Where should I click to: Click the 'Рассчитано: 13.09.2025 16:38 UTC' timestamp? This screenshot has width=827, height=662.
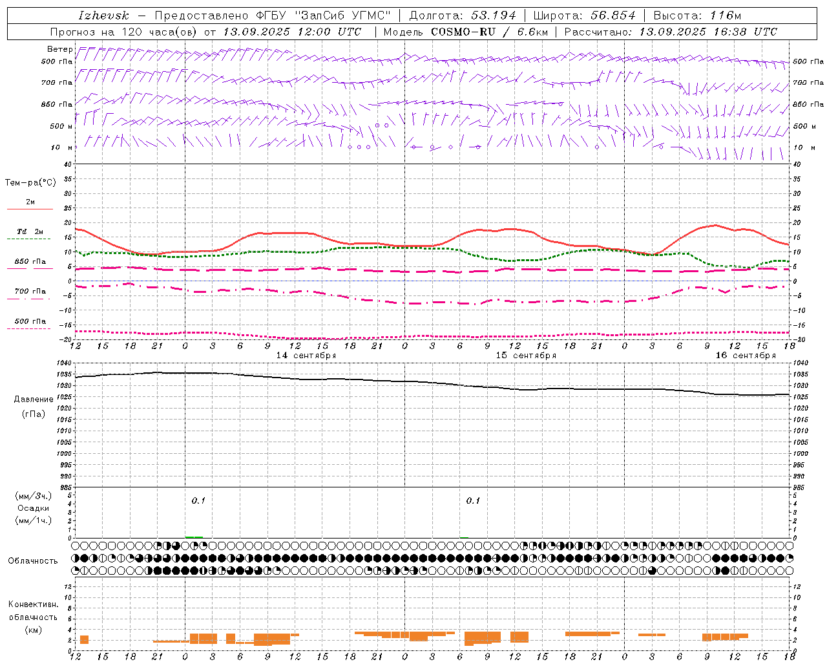[x=671, y=32]
